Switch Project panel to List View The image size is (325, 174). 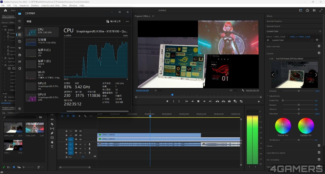point(9,167)
